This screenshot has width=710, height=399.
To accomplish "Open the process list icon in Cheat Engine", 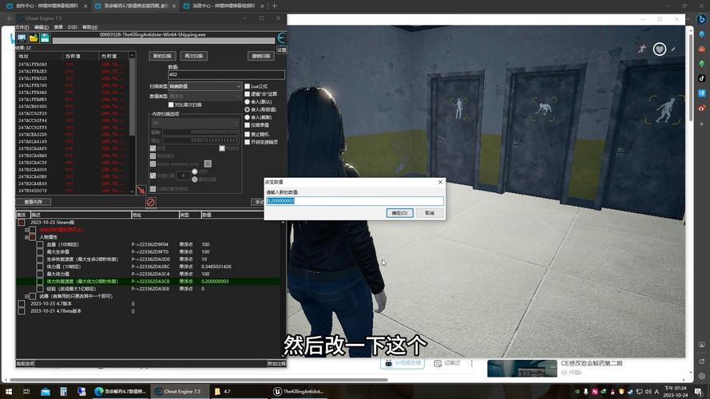I will tap(22, 38).
